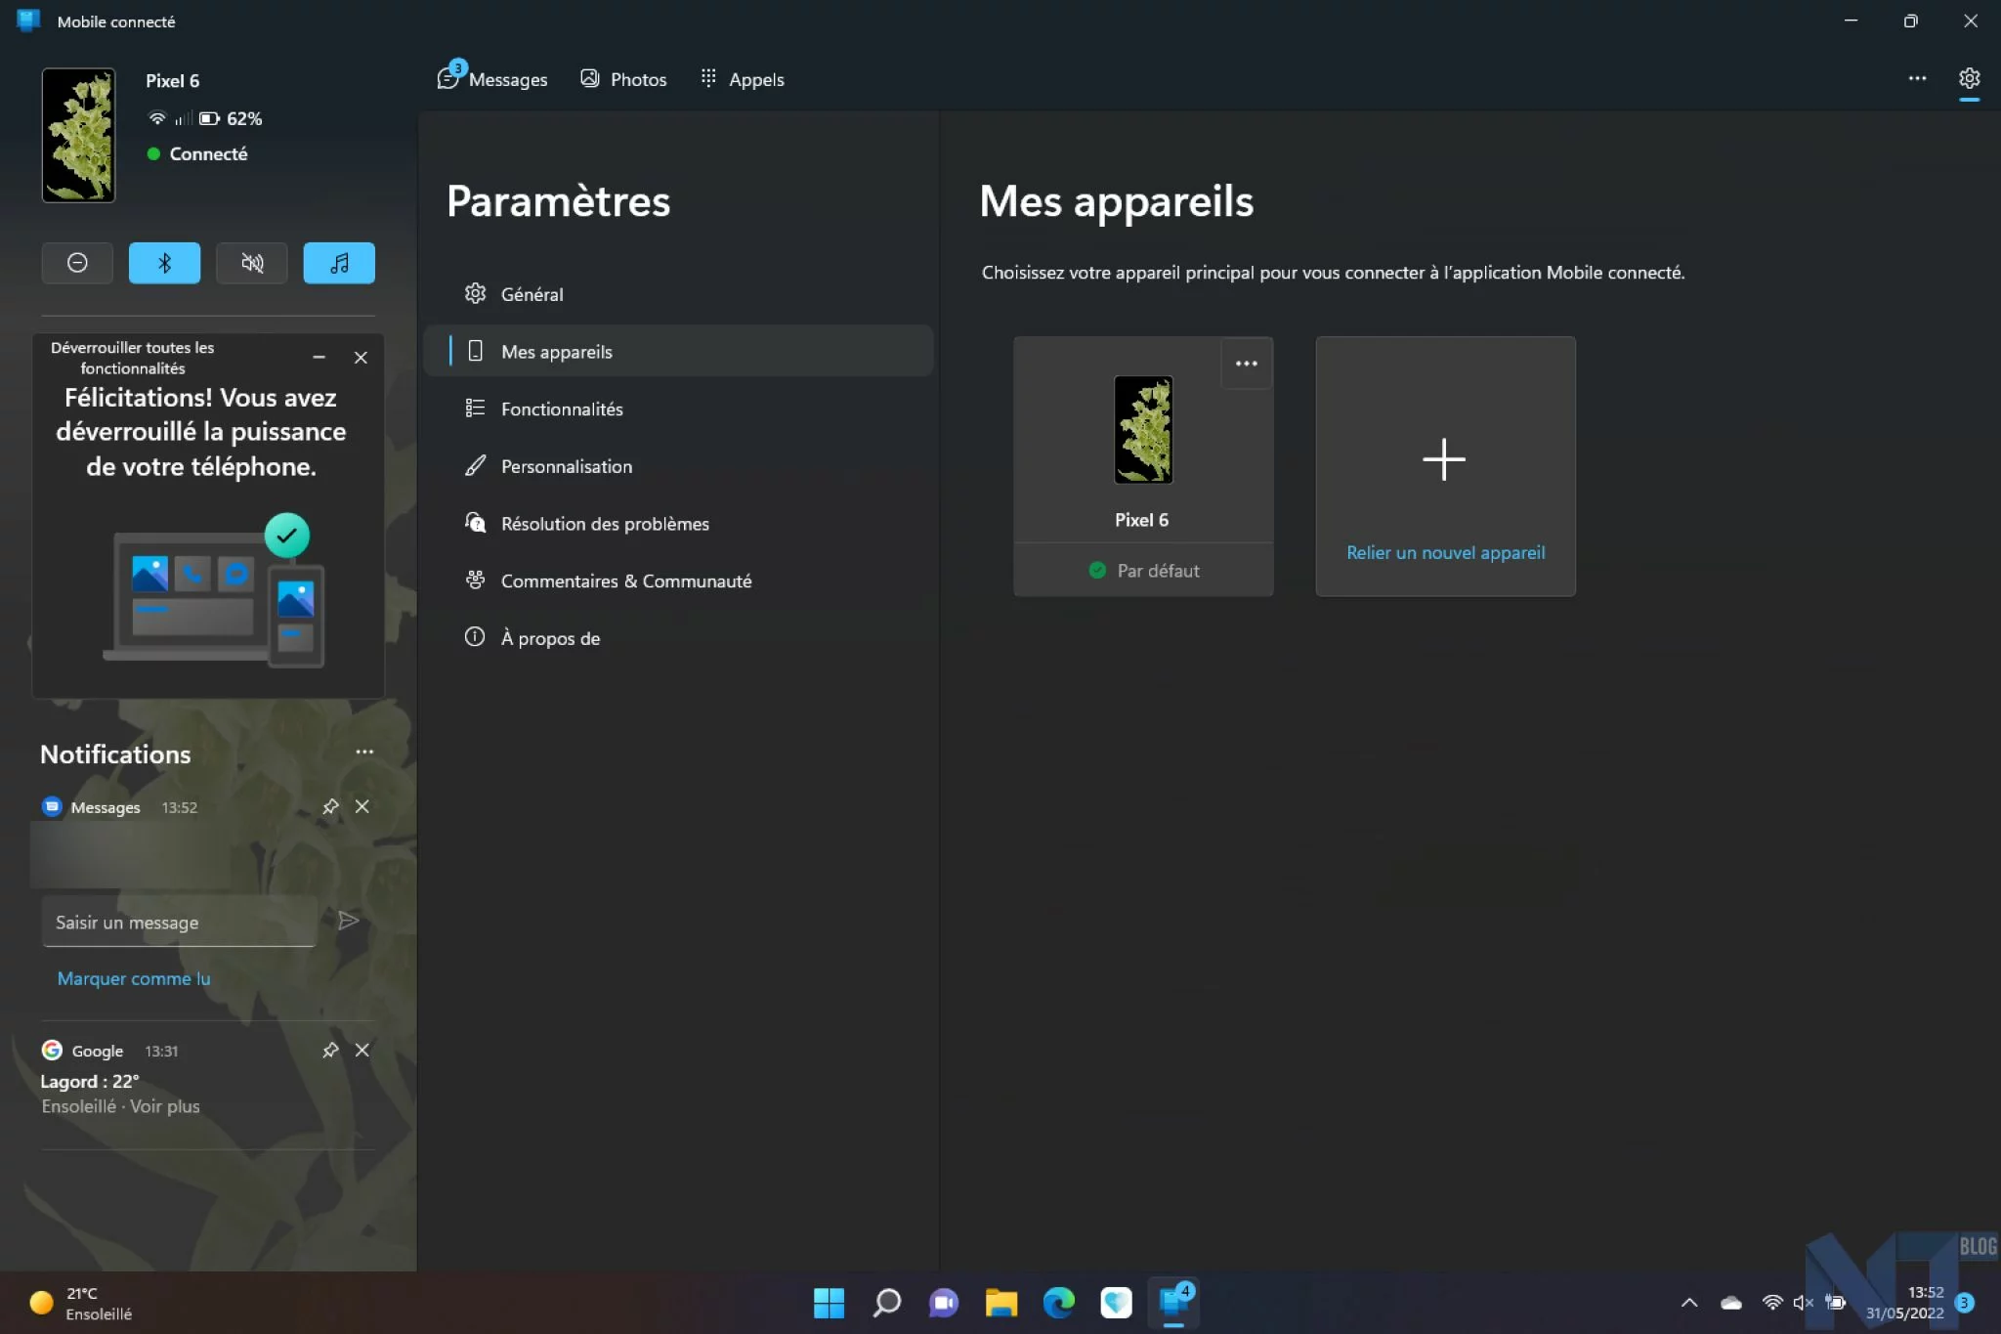The image size is (2001, 1334).
Task: Open the Appels tab
Action: coord(743,79)
